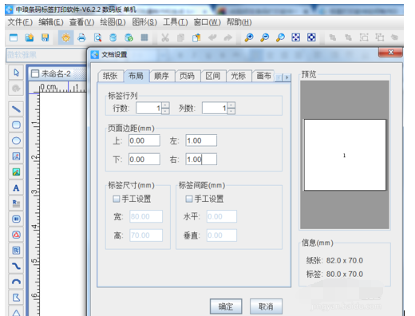The width and height of the screenshot is (415, 316).
Task: Select the Arc drawing tool
Action: tap(16, 282)
